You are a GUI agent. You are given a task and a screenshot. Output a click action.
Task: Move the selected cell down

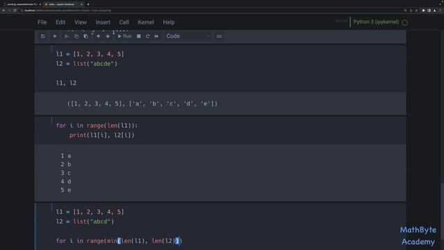pyautogui.click(x=108, y=36)
